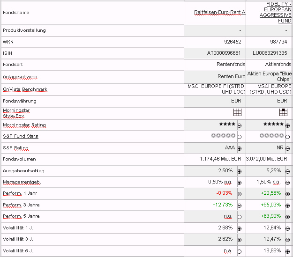Image resolution: width=293 pixels, height=257 pixels.
Task: Click the minus indicator next to NR rating
Action: click(x=287, y=148)
